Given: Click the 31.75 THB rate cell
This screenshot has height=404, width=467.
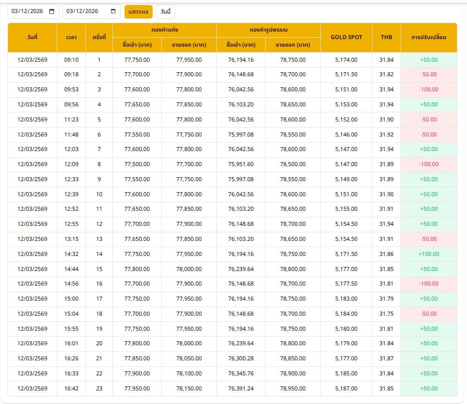Looking at the screenshot, I should 386,314.
